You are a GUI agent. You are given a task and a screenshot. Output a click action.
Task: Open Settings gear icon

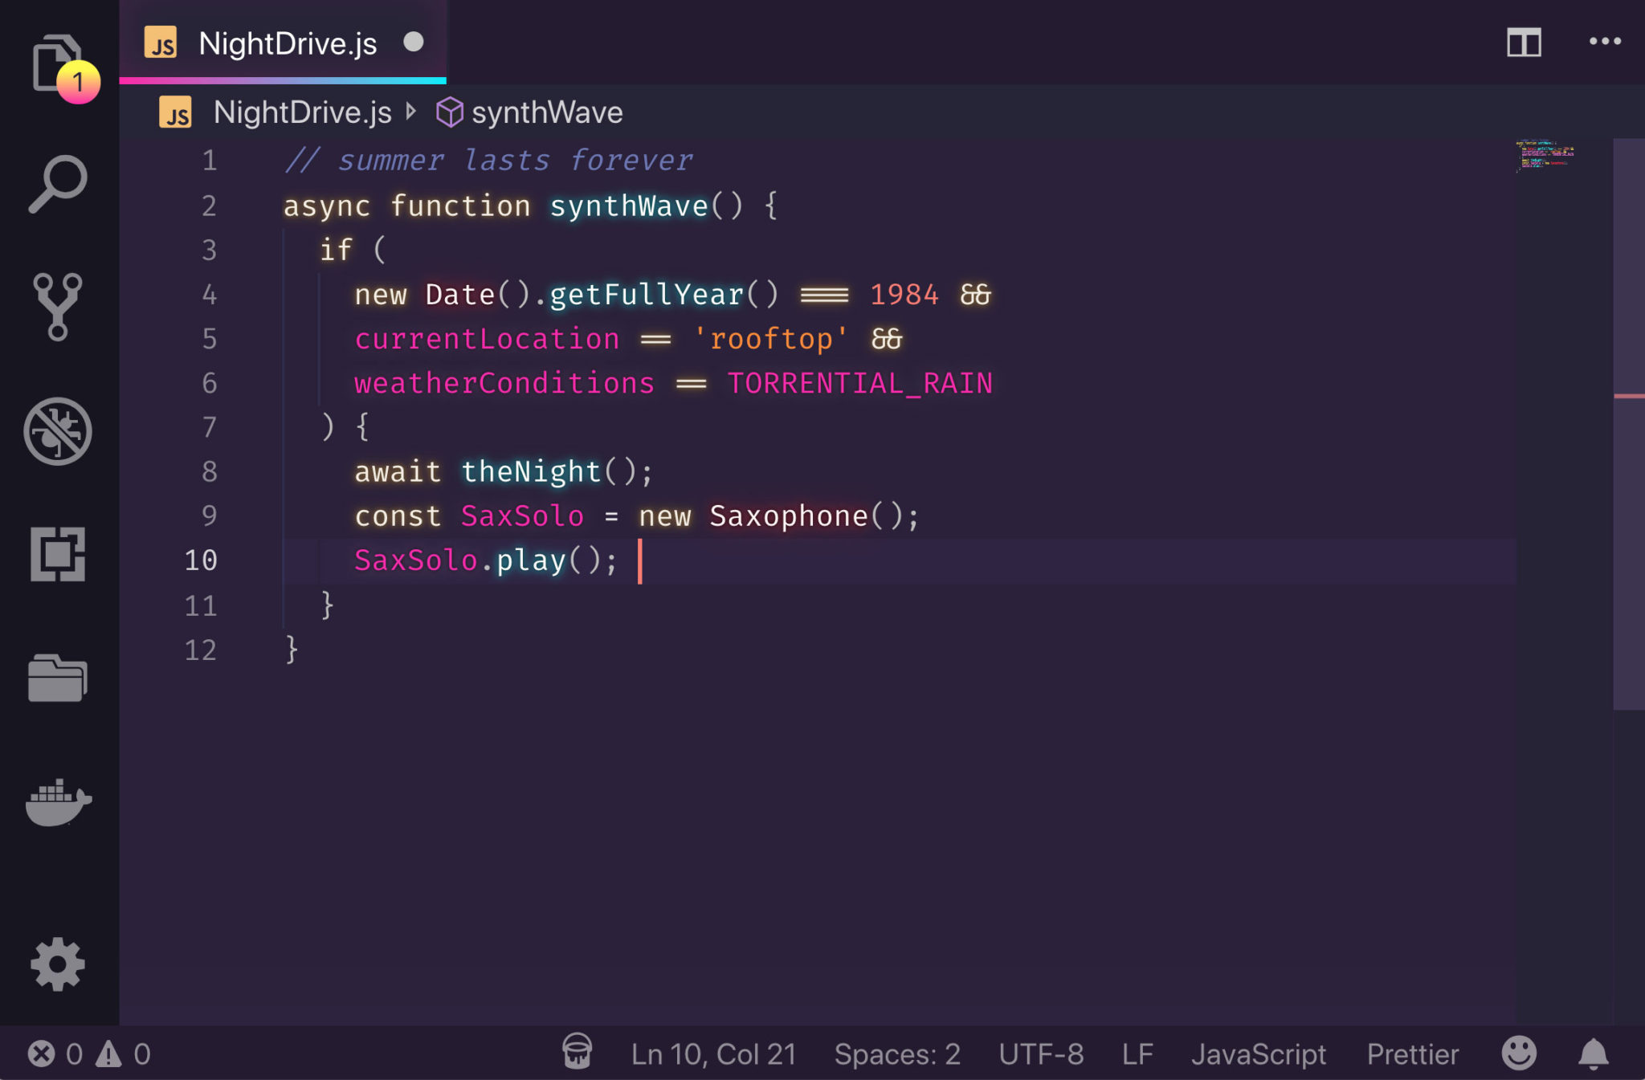[57, 964]
